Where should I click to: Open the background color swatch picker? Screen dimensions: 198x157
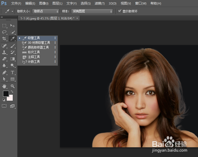pyautogui.click(x=11, y=99)
